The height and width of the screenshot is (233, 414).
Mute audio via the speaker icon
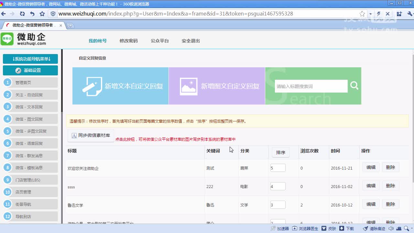click(x=391, y=229)
